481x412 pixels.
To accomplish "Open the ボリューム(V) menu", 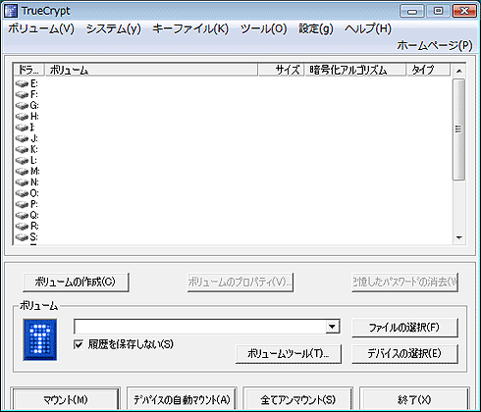I will pos(41,29).
